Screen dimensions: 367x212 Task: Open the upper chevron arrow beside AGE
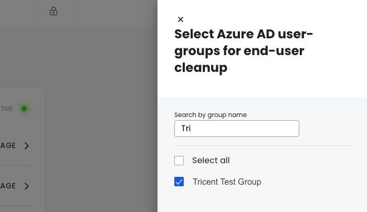27,145
